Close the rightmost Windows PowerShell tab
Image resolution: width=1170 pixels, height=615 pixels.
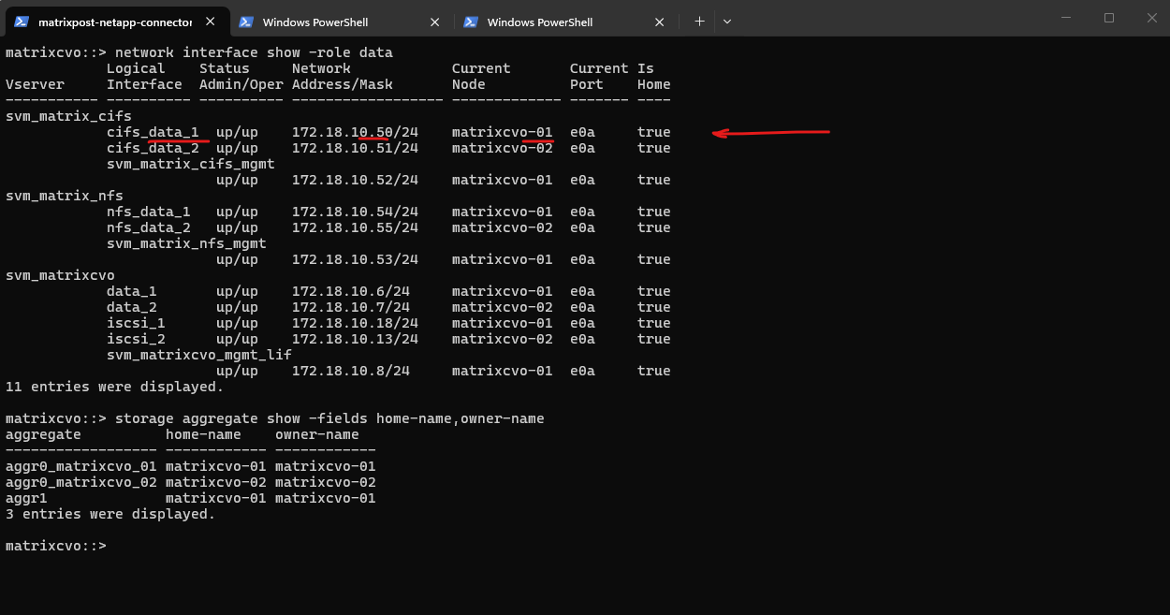point(659,22)
